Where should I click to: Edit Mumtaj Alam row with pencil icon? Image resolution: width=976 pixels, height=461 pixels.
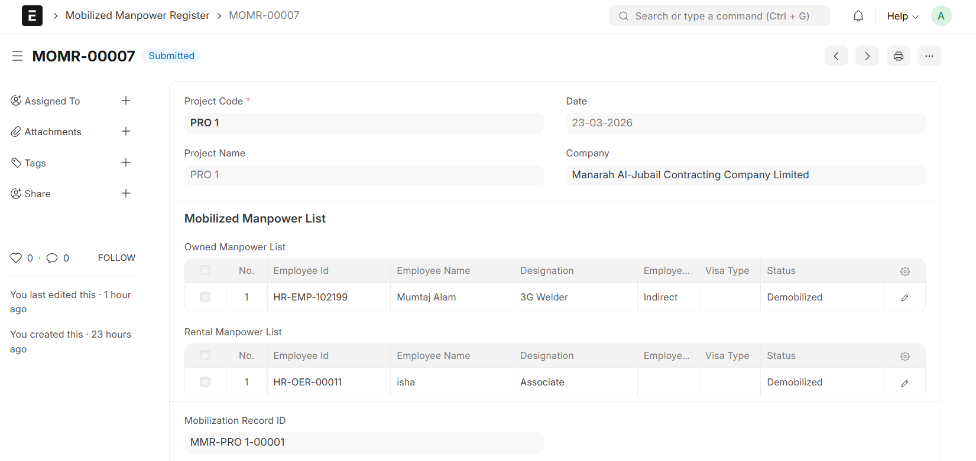pyautogui.click(x=904, y=297)
